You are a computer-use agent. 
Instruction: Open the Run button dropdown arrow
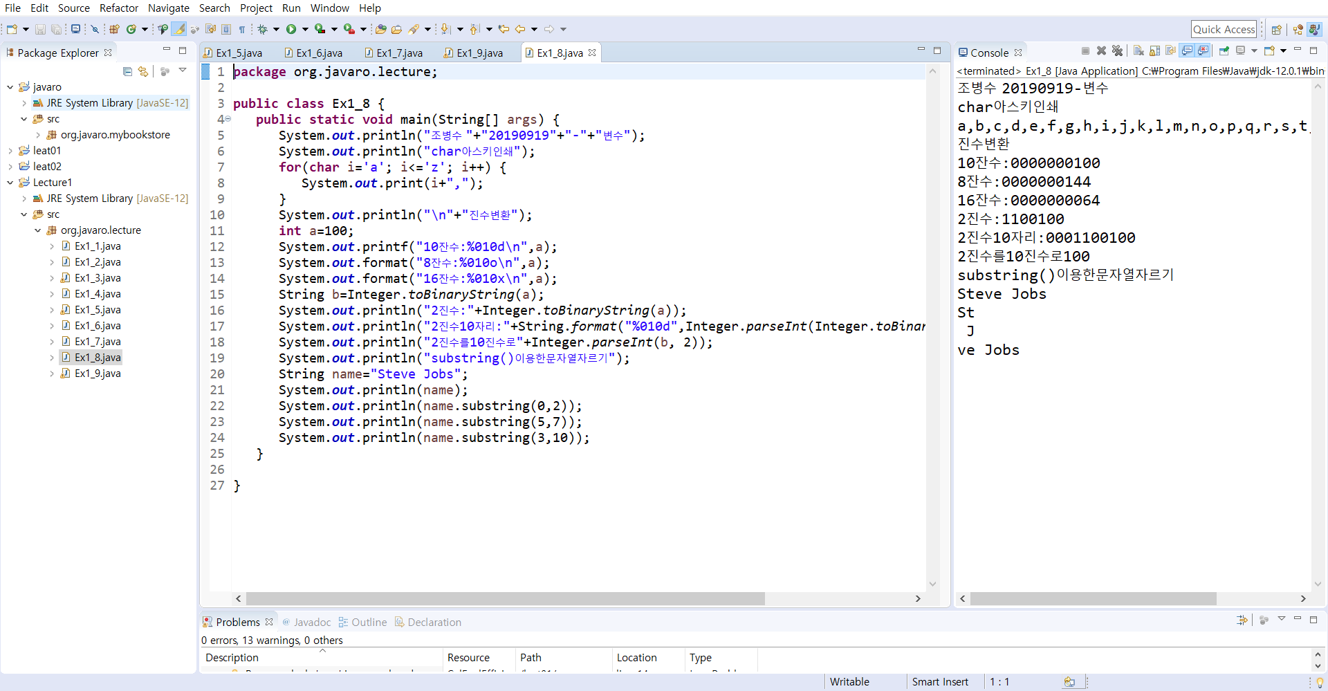(305, 29)
